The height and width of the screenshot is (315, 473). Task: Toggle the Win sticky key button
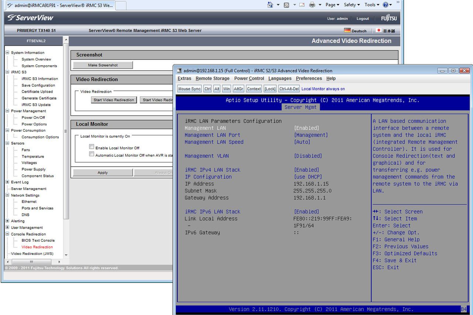pyautogui.click(x=227, y=89)
